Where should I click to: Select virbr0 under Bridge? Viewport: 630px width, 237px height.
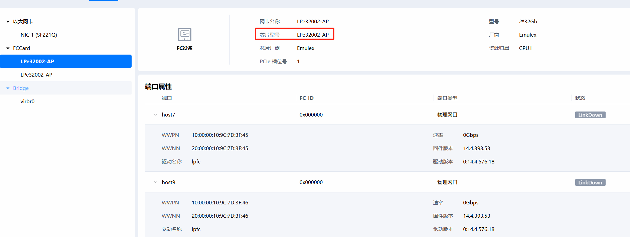click(27, 102)
